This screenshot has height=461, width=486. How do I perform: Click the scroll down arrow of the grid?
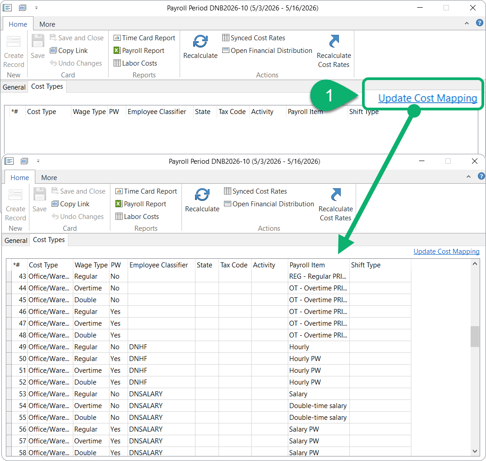[475, 451]
